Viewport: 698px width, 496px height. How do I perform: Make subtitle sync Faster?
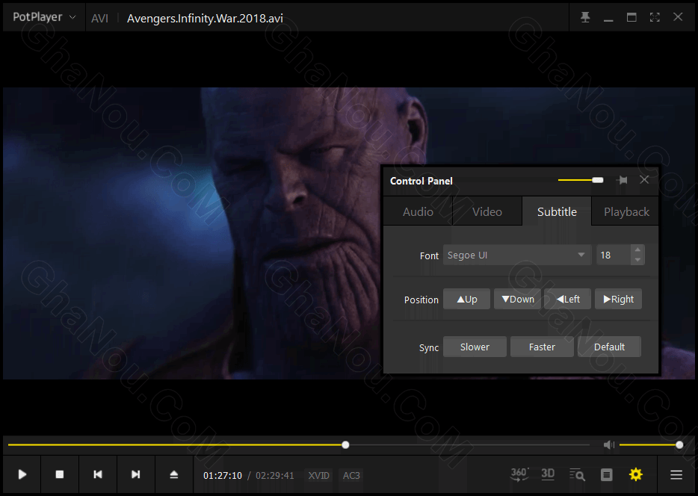point(542,347)
